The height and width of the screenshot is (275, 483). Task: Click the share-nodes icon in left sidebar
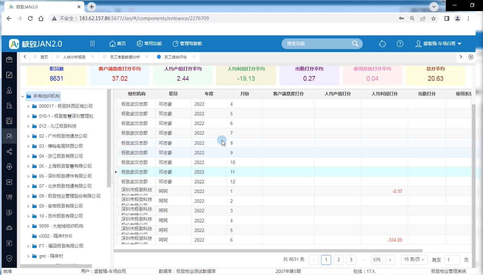9,151
